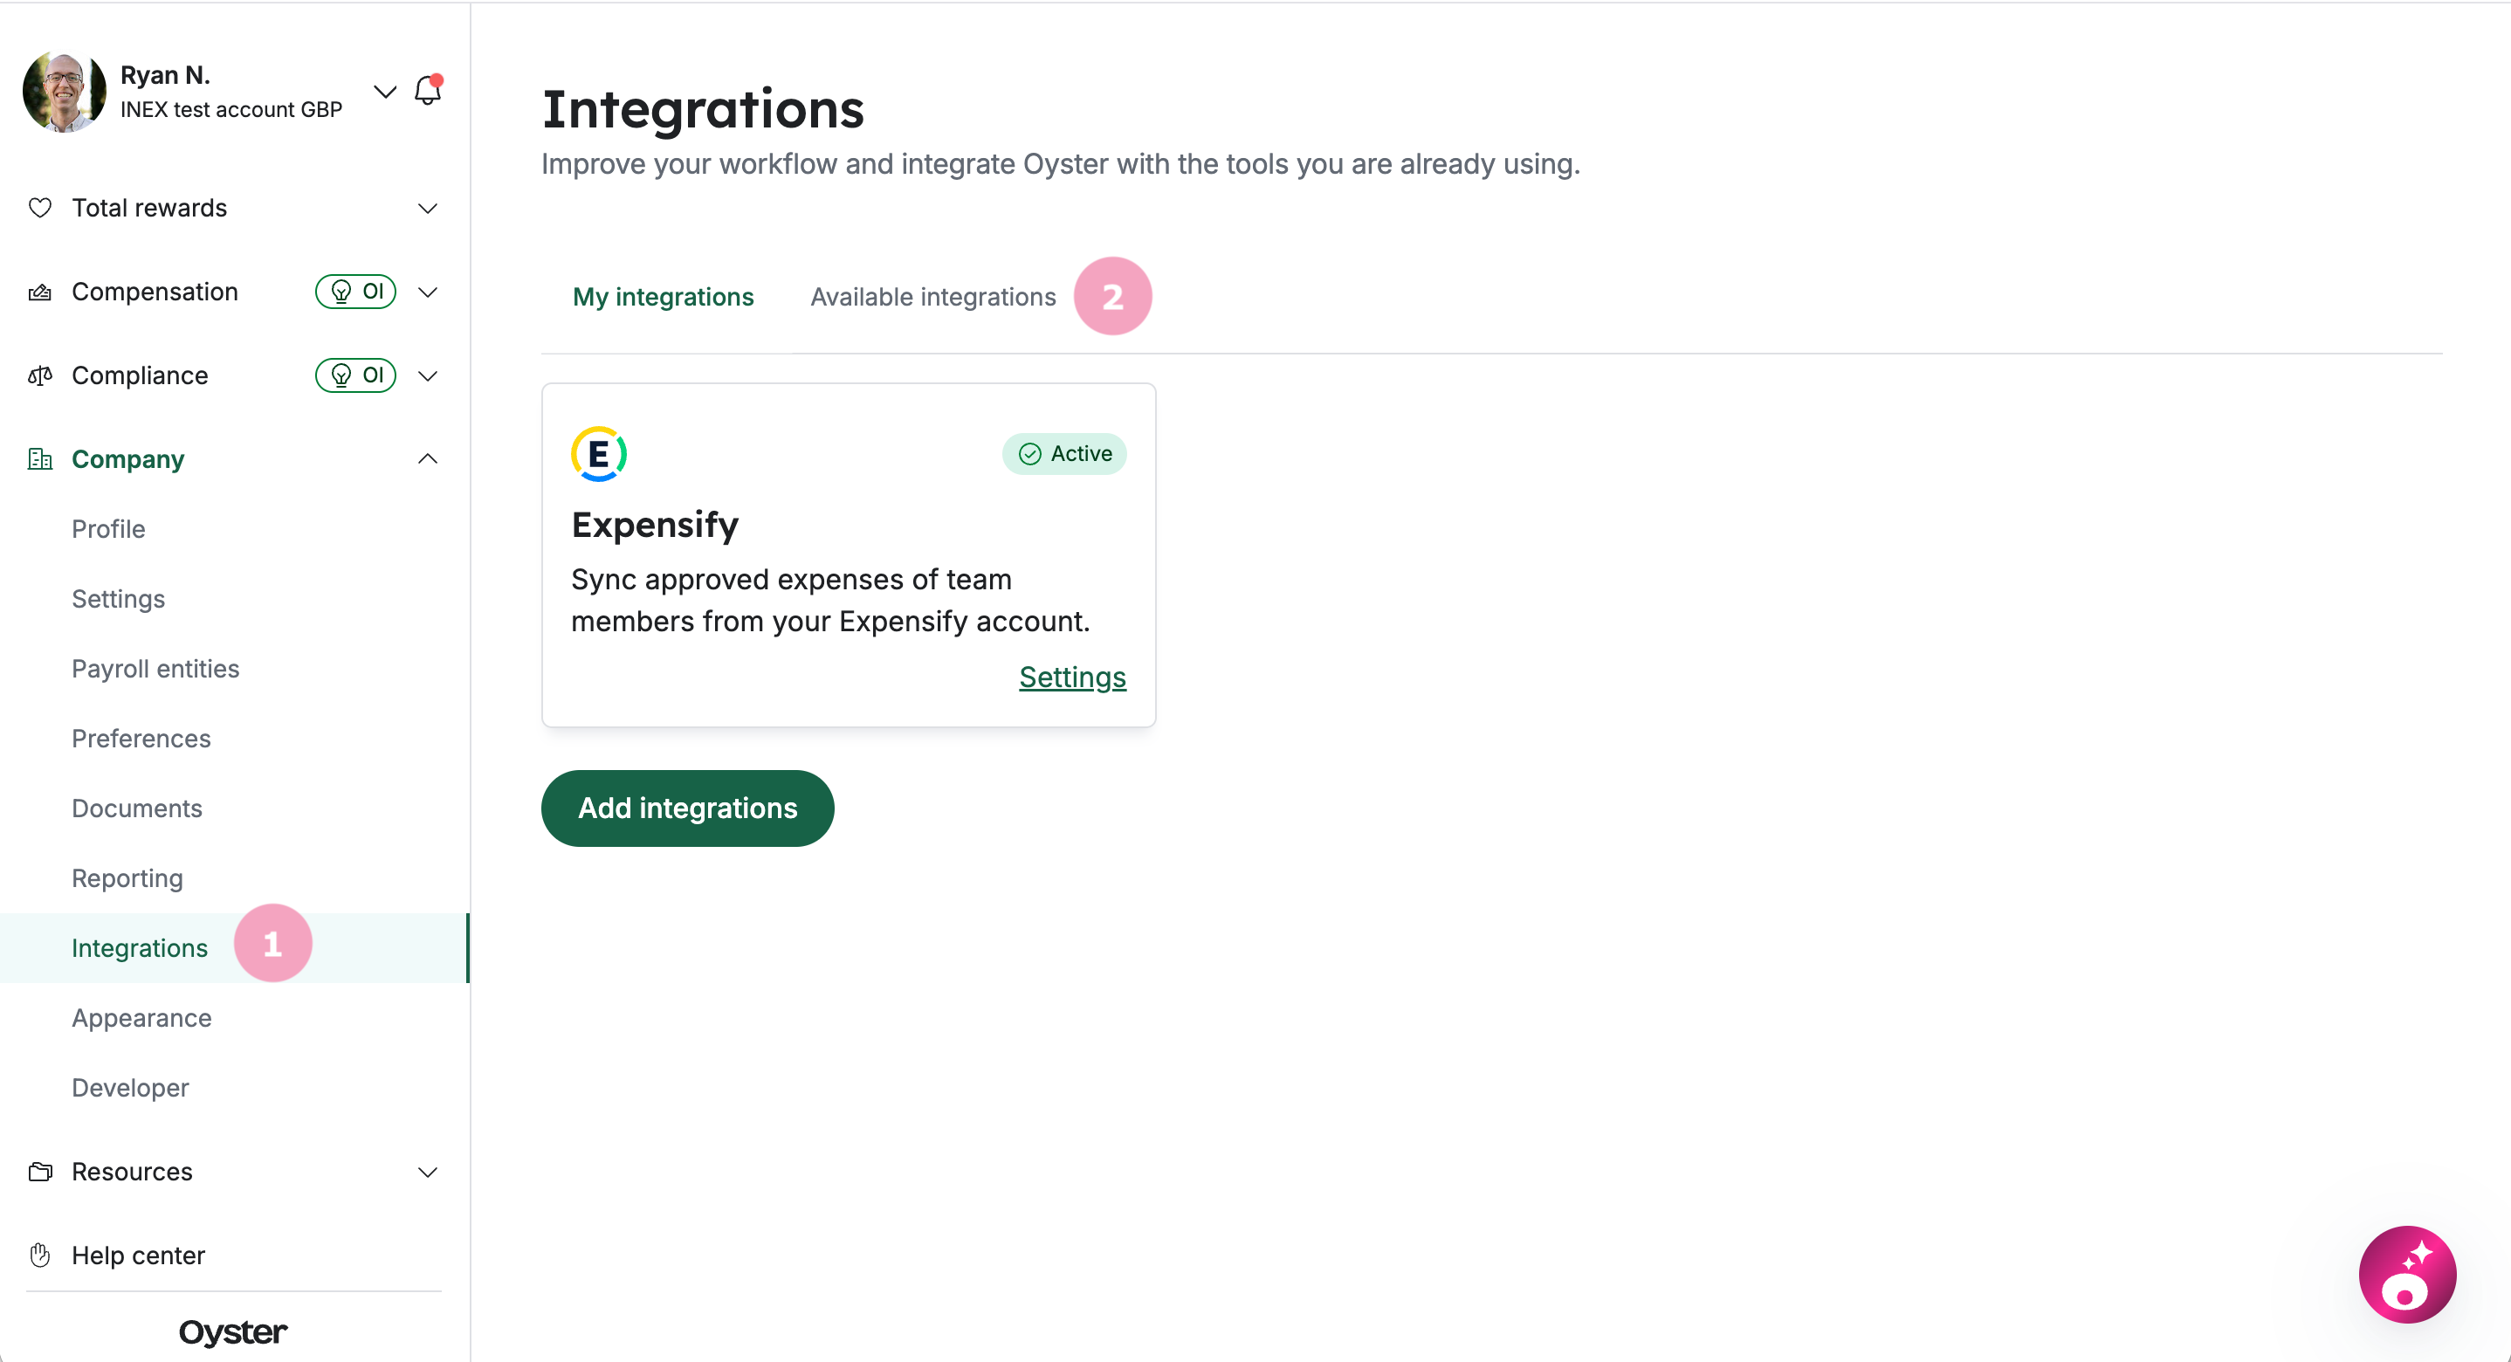This screenshot has height=1362, width=2511.
Task: Select the Resources menu label
Action: pos(132,1172)
